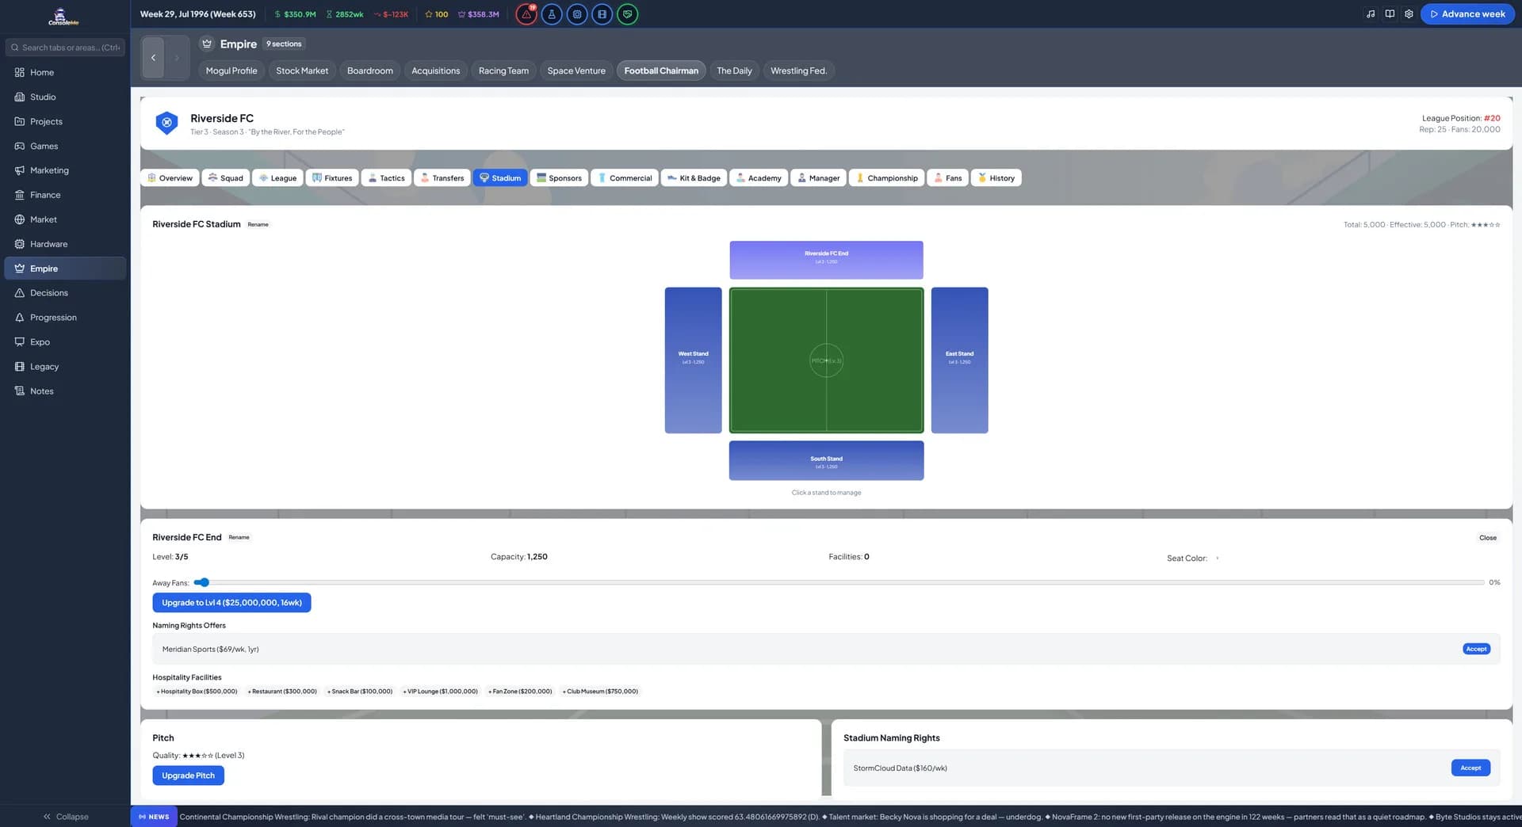Collapse the left sidebar
The width and height of the screenshot is (1522, 827).
click(65, 816)
